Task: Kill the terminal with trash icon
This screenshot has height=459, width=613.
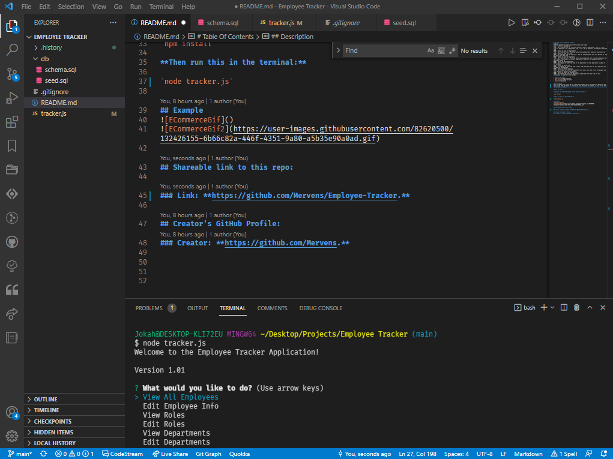Action: click(x=576, y=308)
